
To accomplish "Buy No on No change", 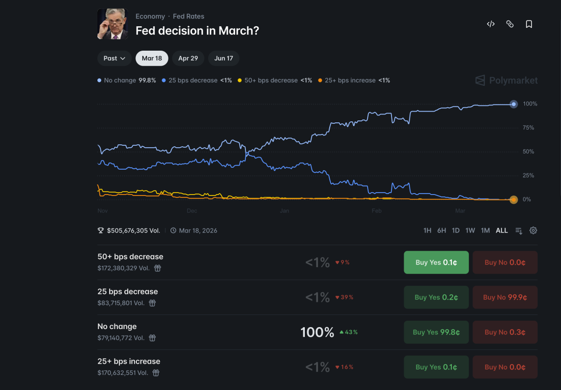I will coord(505,332).
